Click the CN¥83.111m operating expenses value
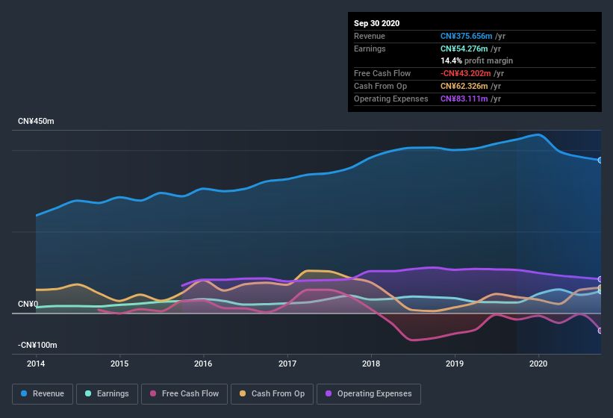 [x=464, y=99]
